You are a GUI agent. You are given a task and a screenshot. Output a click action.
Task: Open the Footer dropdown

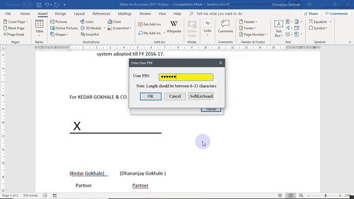tap(247, 28)
